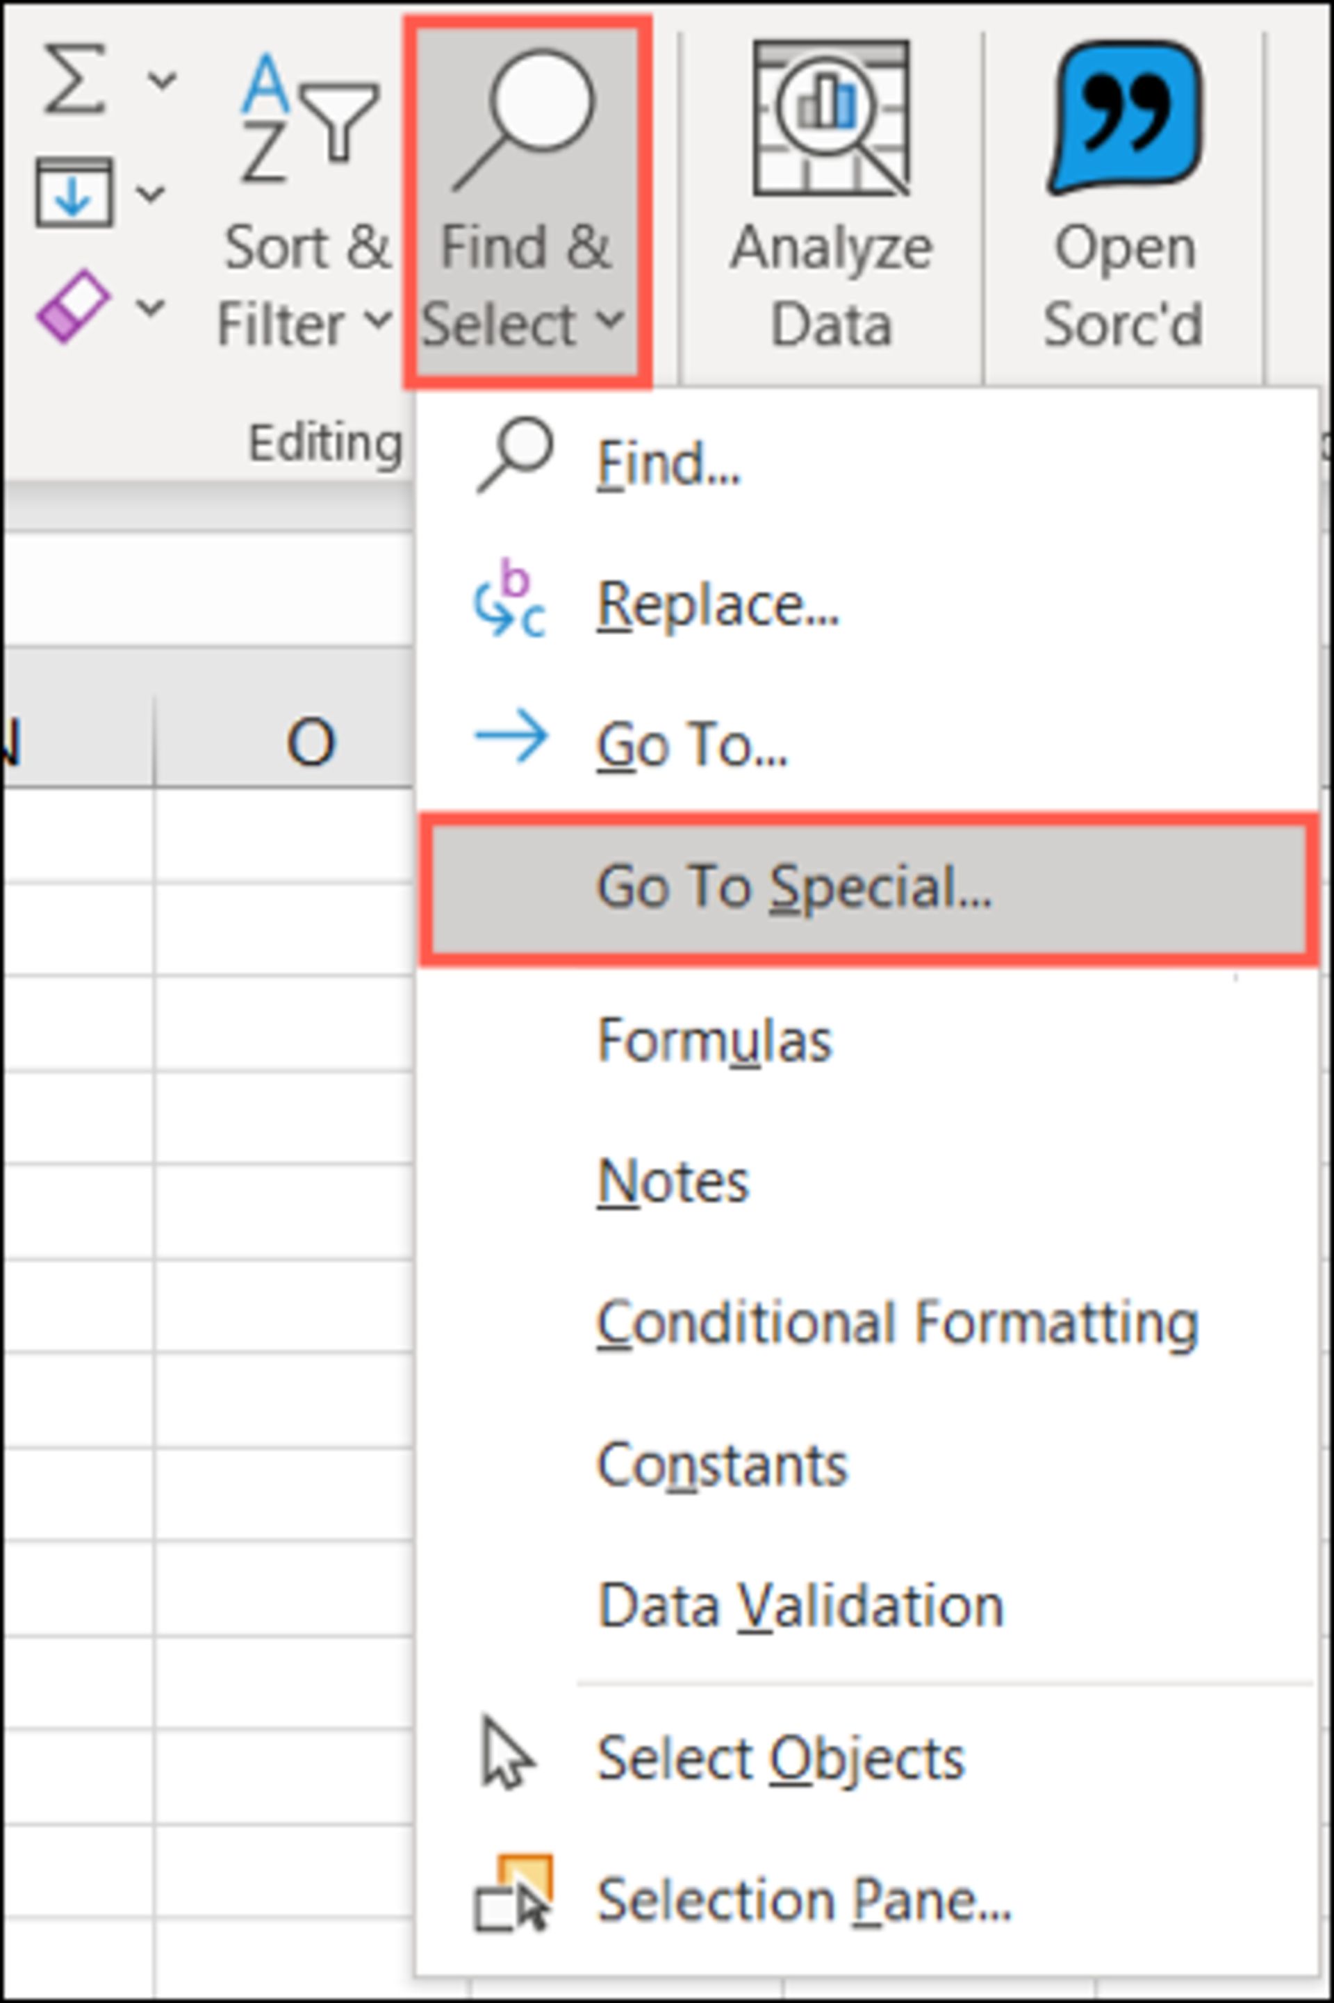Choose Go To Special... menu entry
The width and height of the screenshot is (1334, 2003).
click(x=868, y=888)
